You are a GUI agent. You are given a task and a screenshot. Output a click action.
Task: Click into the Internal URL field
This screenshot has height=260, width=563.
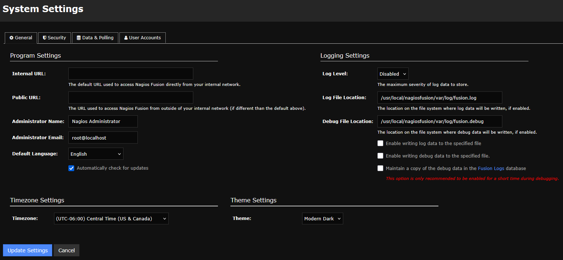[x=130, y=74]
